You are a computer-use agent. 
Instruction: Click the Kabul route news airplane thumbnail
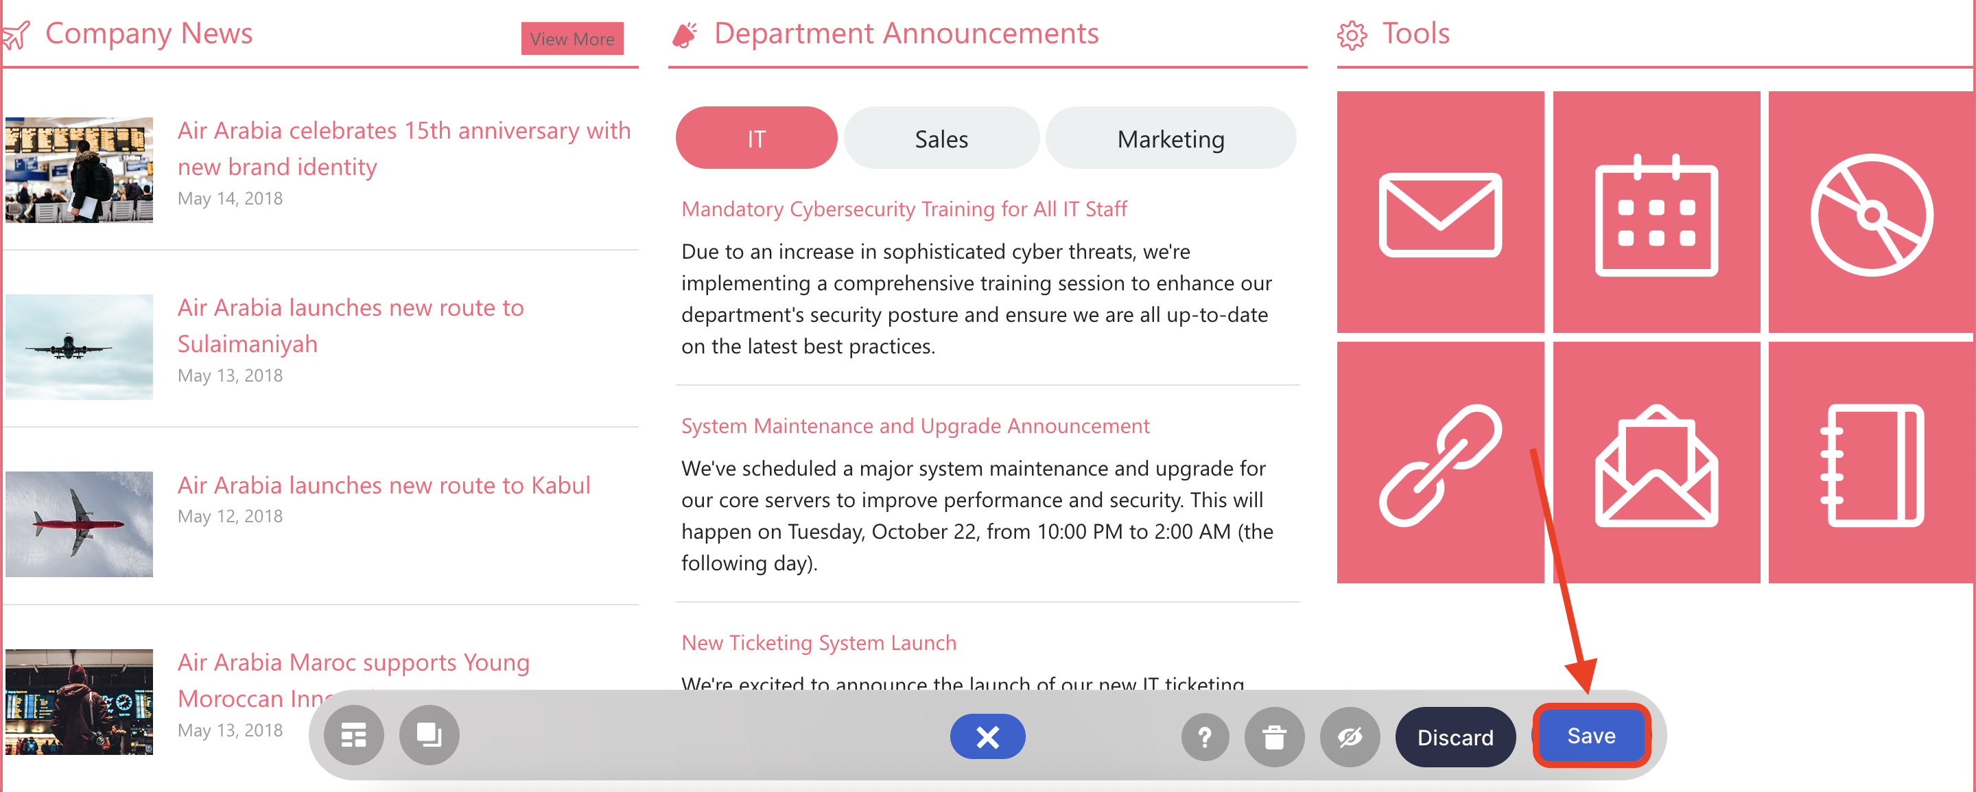tap(79, 524)
